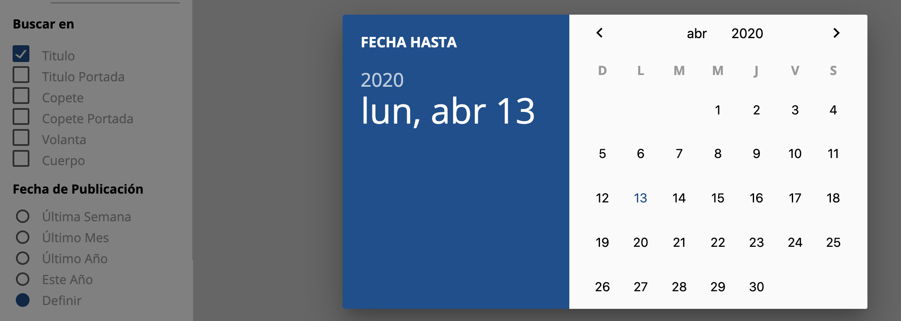The width and height of the screenshot is (901, 321).
Task: Uncheck the Titulo checkbox
Action: (x=21, y=54)
